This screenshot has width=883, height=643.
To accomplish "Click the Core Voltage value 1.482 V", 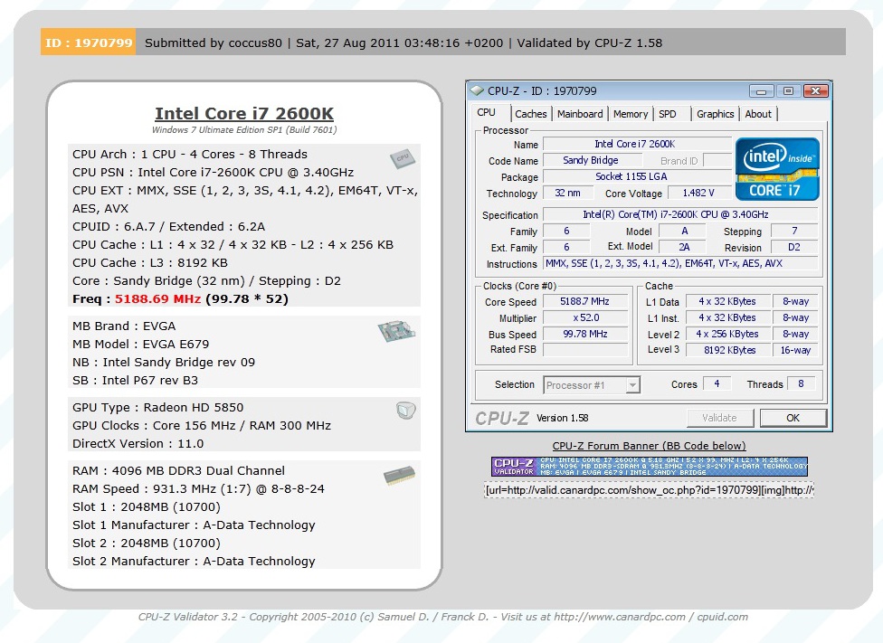I will point(698,194).
